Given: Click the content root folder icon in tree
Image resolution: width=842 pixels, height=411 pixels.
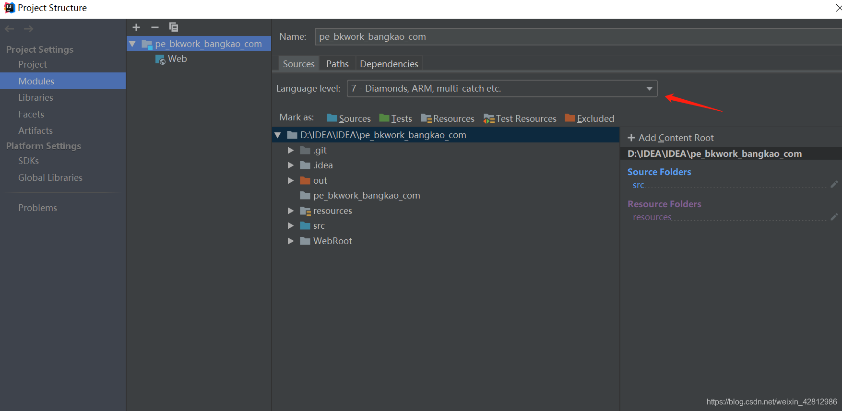Looking at the screenshot, I should pos(292,135).
